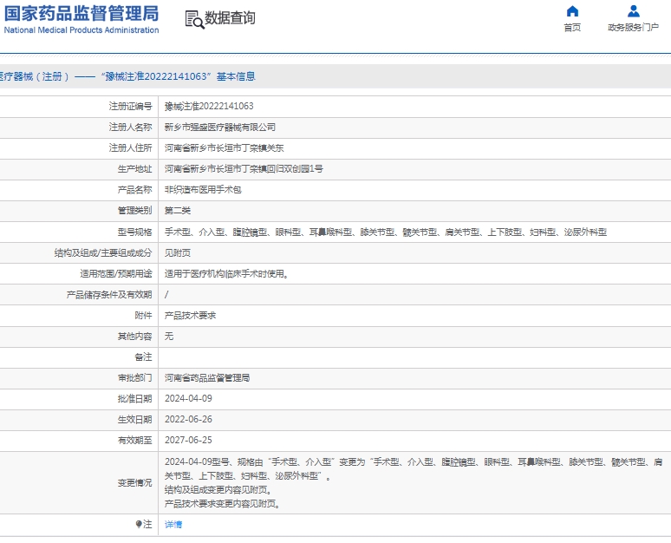The width and height of the screenshot is (671, 543).
Task: Select the 型号规格 model list value
Action: click(386, 232)
